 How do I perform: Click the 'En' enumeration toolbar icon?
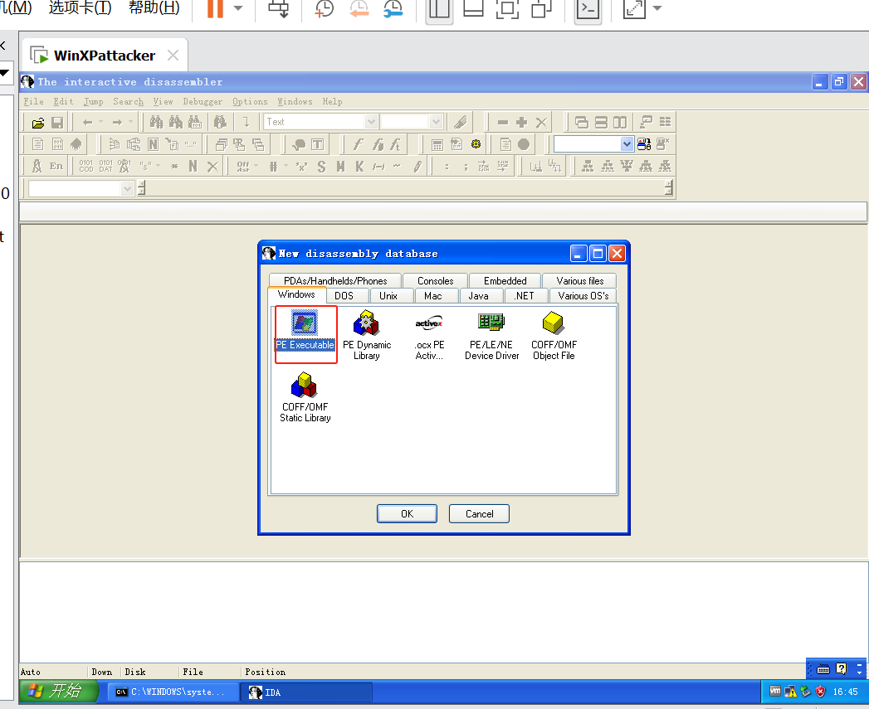click(x=56, y=166)
